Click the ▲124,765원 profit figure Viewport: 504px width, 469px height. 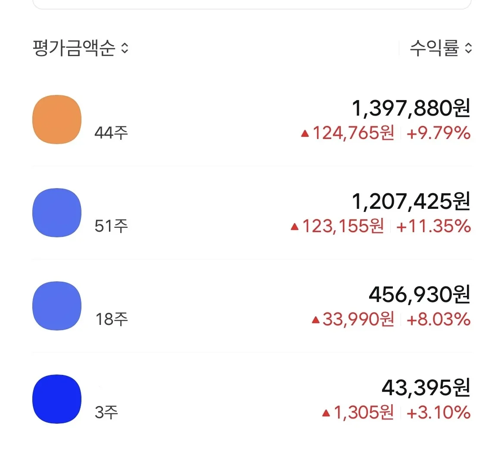[348, 133]
